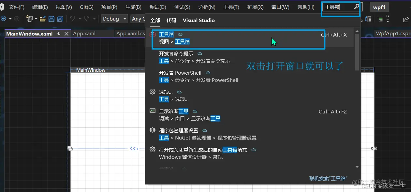
Task: Toggle the pinned state of MainWindow.xaml tab
Action: [59, 34]
